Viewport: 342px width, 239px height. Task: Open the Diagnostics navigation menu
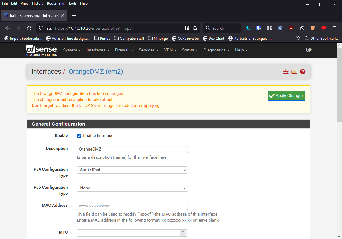coord(216,50)
